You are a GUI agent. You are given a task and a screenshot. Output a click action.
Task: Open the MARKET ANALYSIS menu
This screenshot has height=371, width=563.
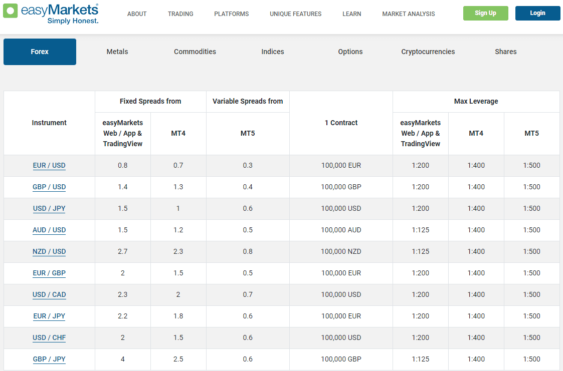[x=409, y=14]
